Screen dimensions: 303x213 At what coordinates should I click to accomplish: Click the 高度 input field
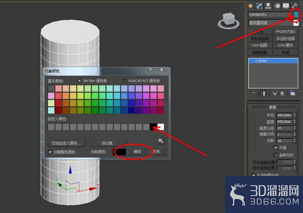click(284, 122)
